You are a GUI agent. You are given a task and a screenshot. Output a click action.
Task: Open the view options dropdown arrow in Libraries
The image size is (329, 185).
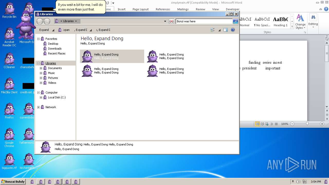tap(220, 30)
